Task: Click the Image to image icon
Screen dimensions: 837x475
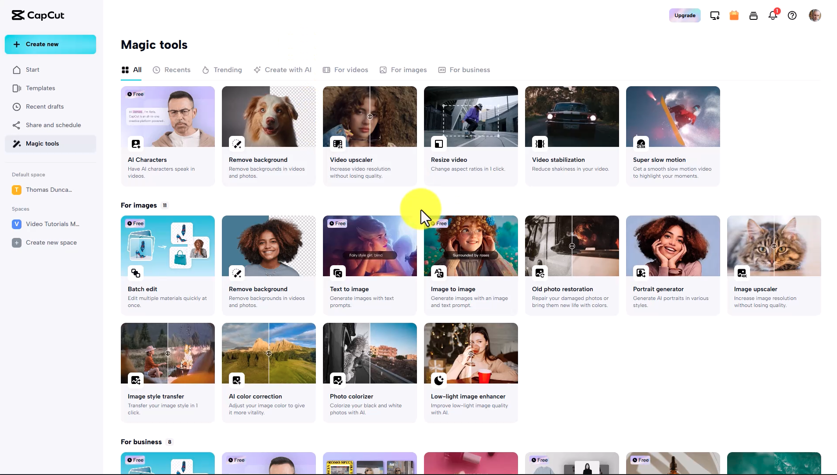Action: coord(439,273)
